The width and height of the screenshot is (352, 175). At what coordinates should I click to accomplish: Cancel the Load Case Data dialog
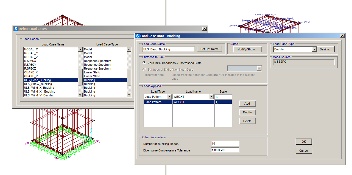click(x=304, y=151)
